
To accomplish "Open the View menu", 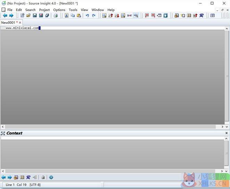I will click(x=84, y=10).
